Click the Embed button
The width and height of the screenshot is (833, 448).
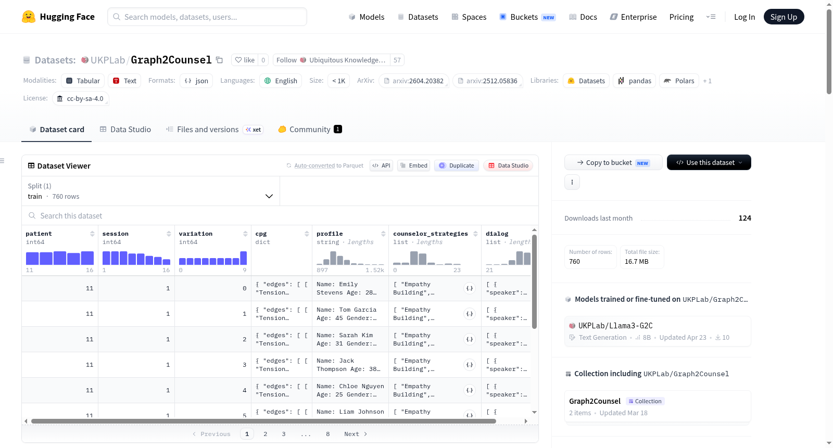pos(413,165)
